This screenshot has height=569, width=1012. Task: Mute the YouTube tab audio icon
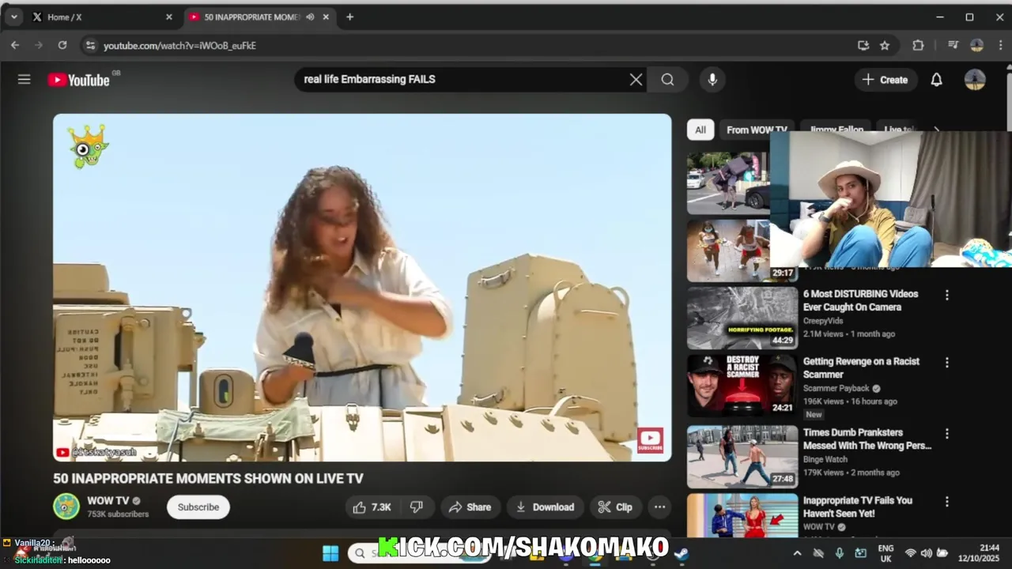pyautogui.click(x=310, y=17)
